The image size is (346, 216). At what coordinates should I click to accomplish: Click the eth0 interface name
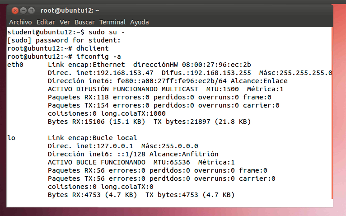(15, 65)
